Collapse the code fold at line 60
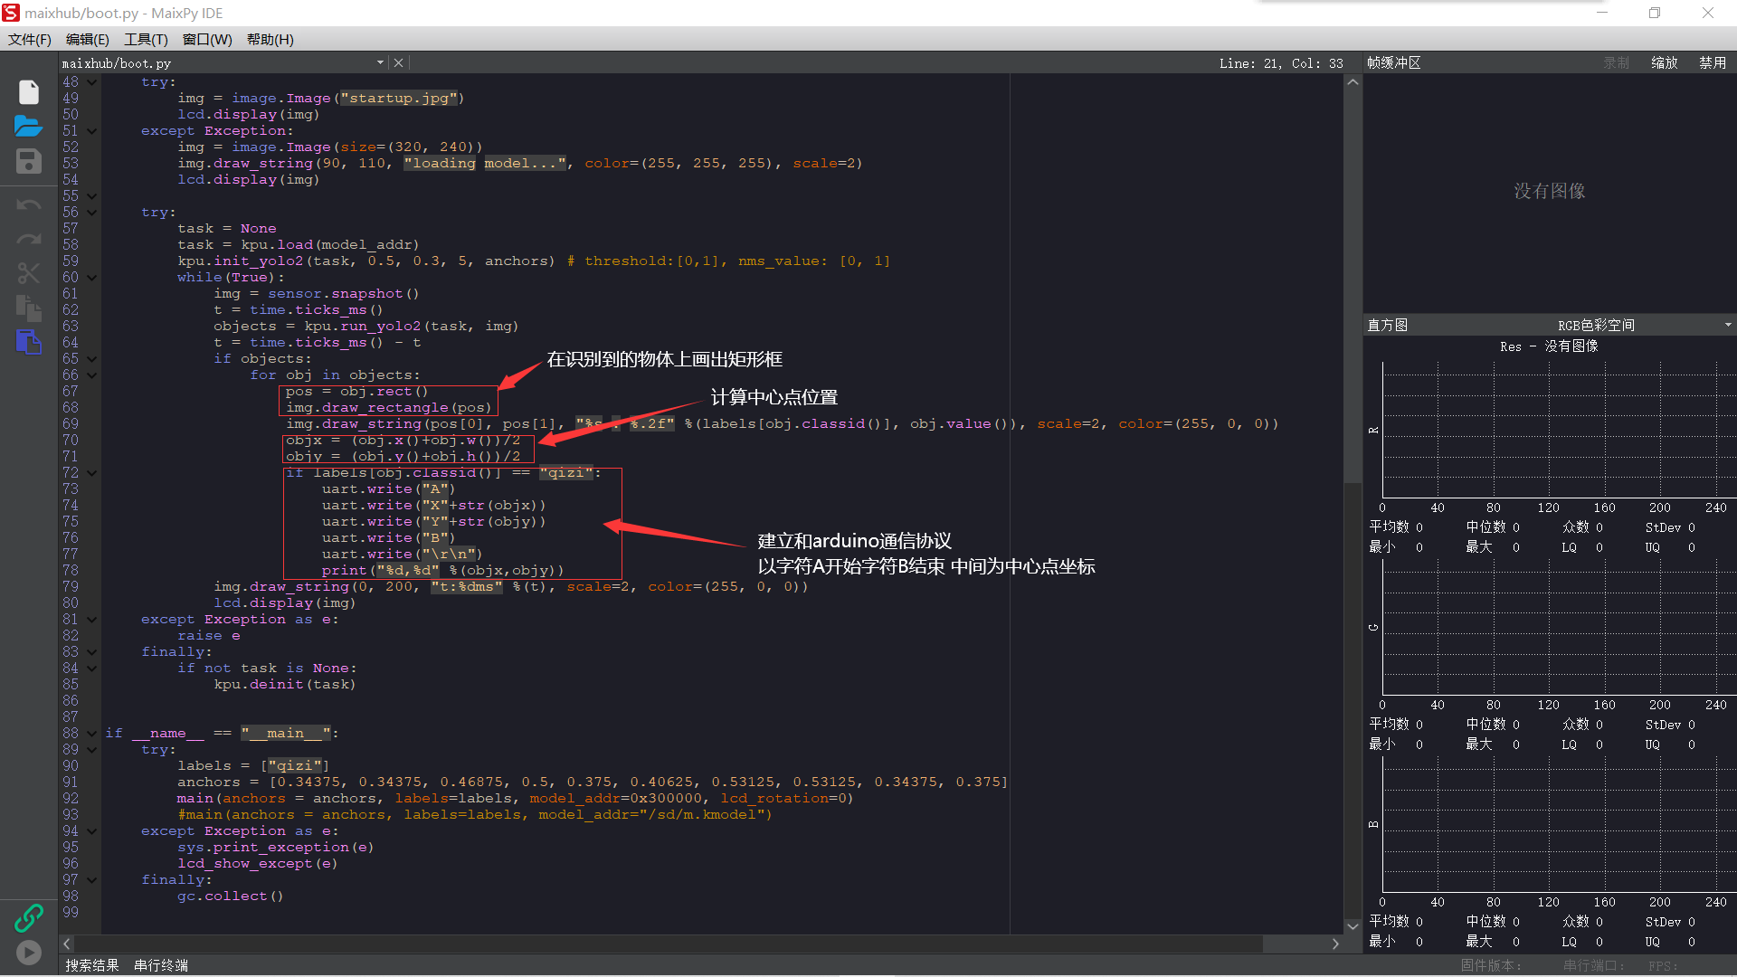 pos(92,278)
